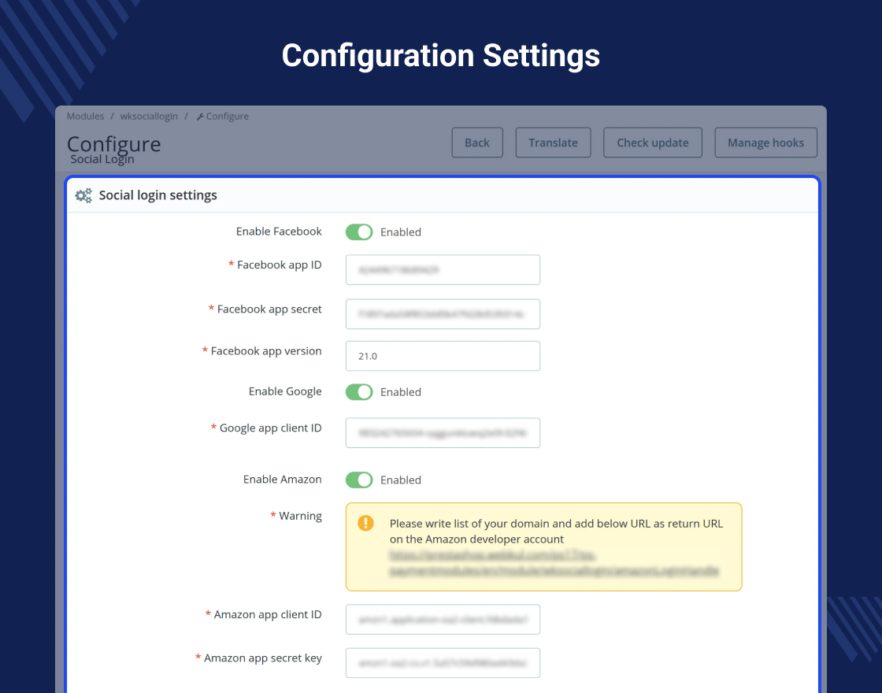Select the Amazon app client ID field
This screenshot has height=693, width=882.
443,619
